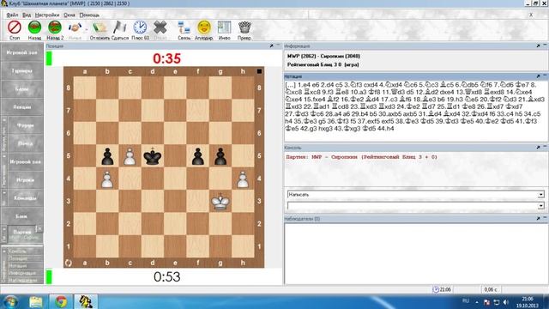Click the pin icon of Информация panel

[538, 45]
